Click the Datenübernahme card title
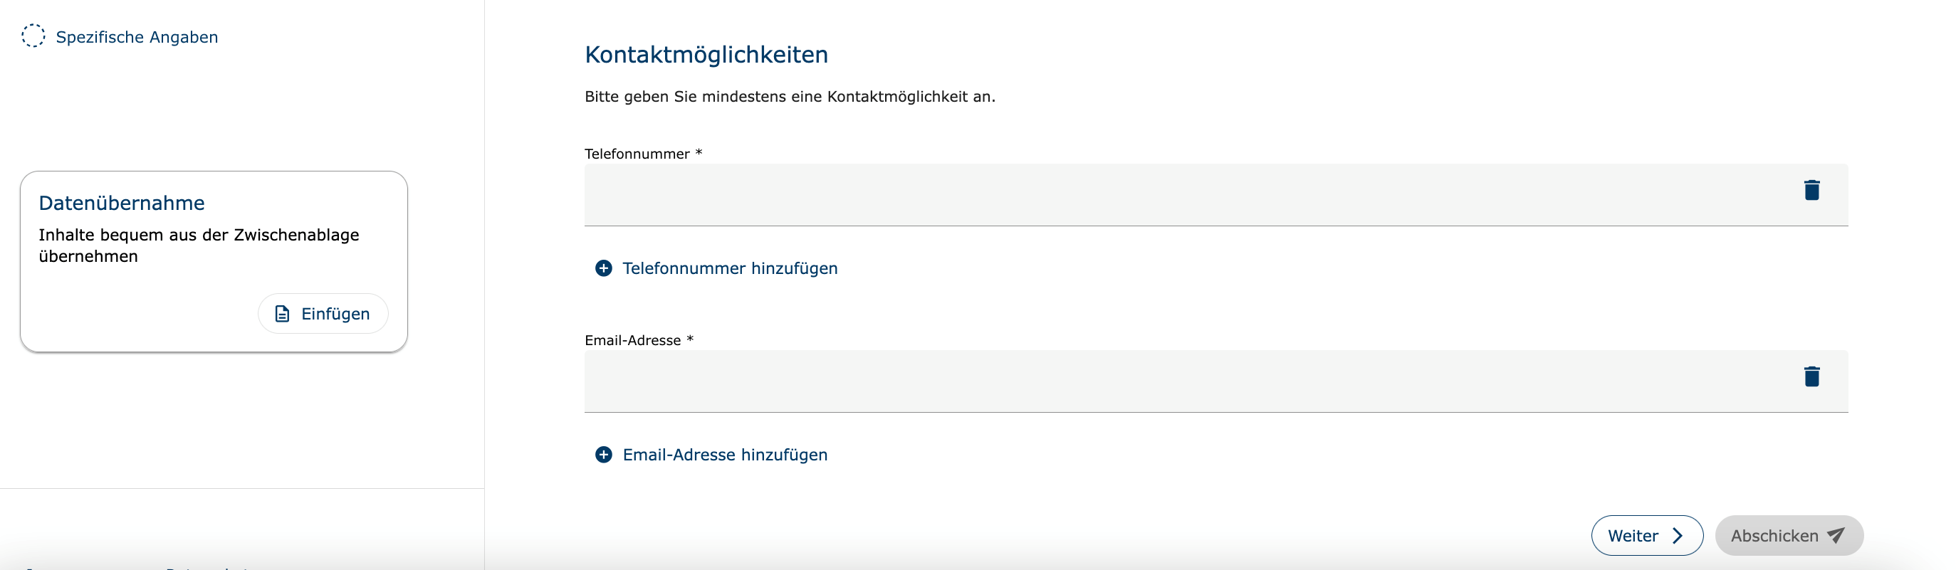Screen dimensions: 1956x570 [x=122, y=204]
